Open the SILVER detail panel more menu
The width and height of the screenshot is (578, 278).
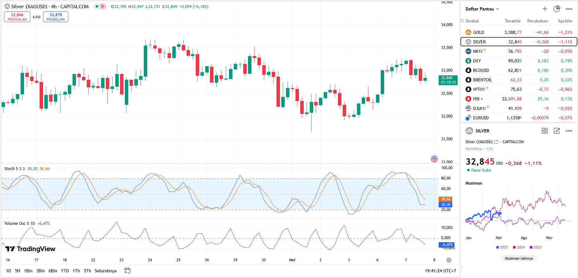[569, 131]
